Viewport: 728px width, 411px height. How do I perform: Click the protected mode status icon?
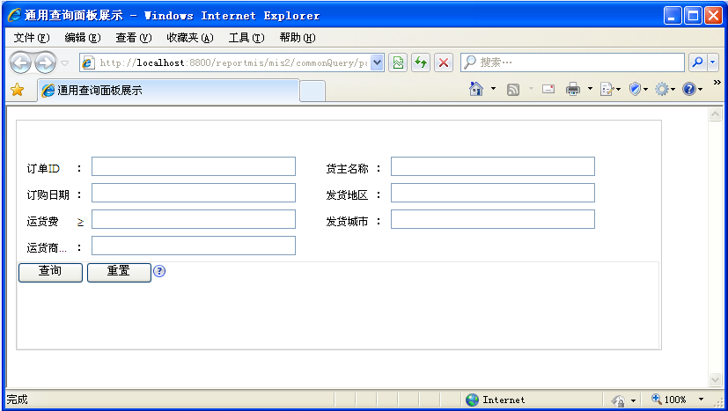[x=619, y=400]
